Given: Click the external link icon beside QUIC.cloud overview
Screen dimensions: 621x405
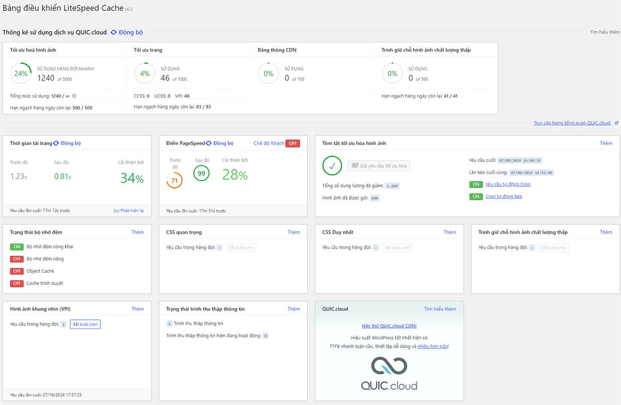Looking at the screenshot, I should pyautogui.click(x=616, y=123).
